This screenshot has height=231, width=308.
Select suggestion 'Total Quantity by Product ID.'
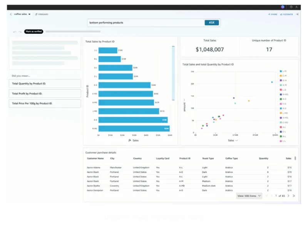tap(45, 83)
